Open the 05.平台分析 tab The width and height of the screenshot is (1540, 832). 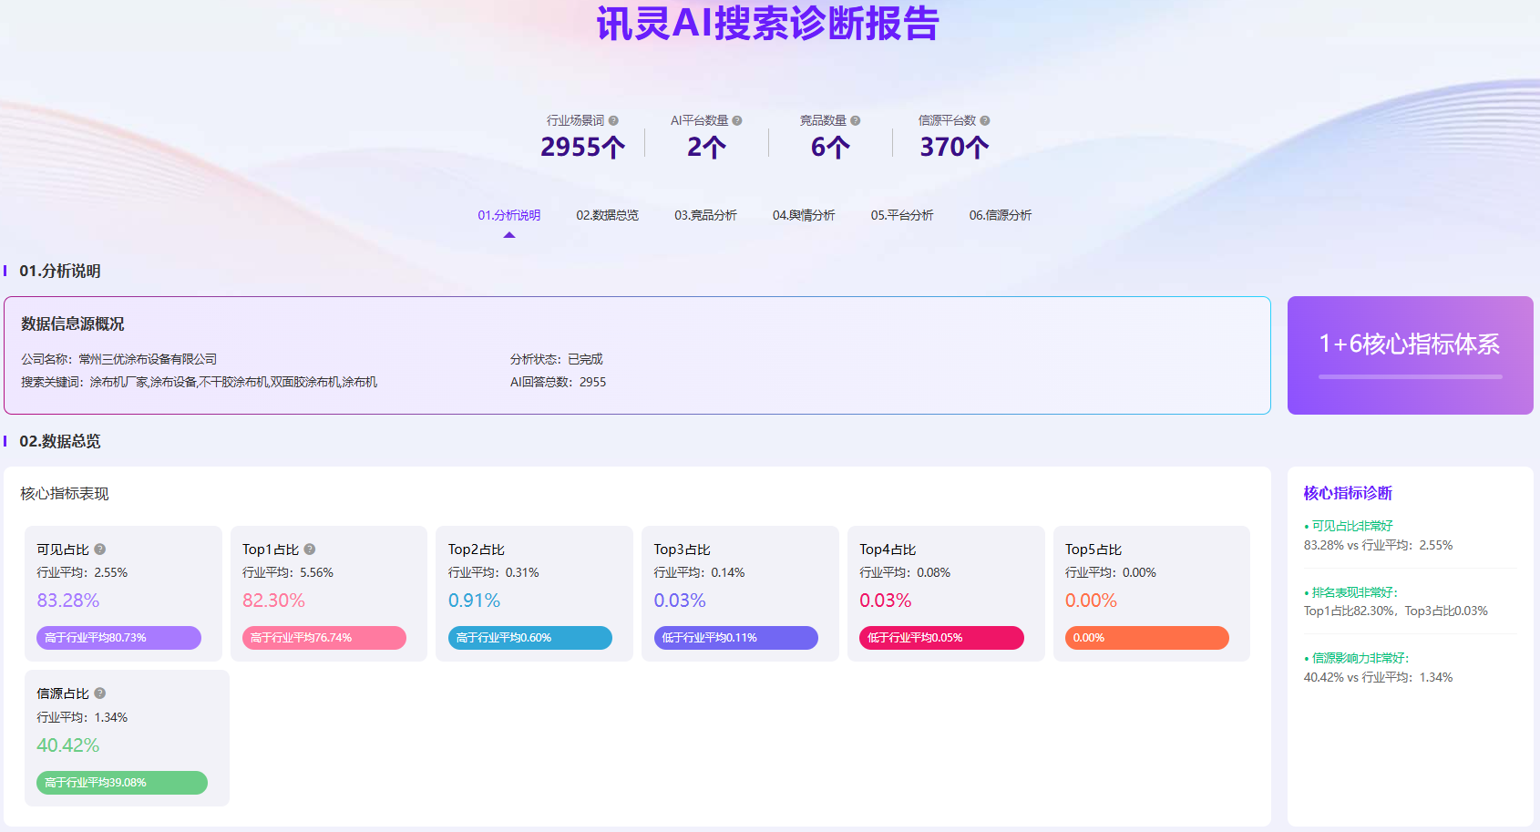tap(902, 215)
